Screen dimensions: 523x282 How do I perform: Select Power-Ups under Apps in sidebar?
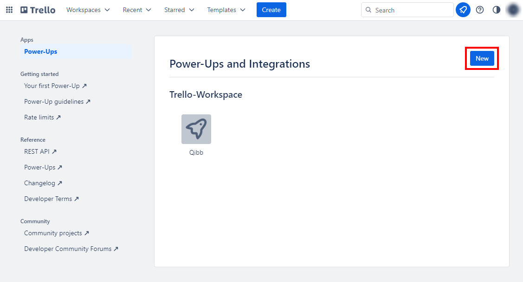tap(41, 51)
